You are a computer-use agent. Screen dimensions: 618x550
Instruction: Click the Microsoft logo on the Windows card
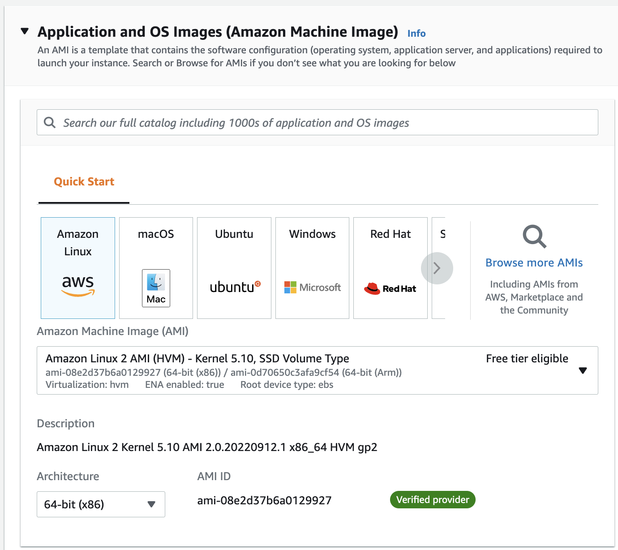point(290,287)
